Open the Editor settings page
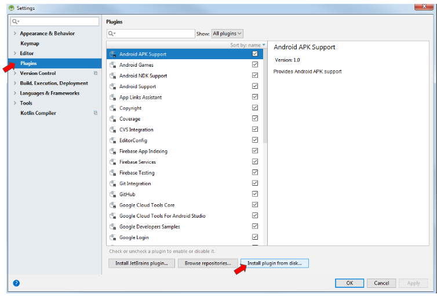The width and height of the screenshot is (437, 296). tap(27, 53)
